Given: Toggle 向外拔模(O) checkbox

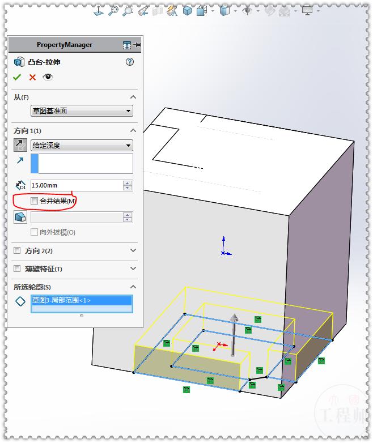Looking at the screenshot, I should click(34, 232).
